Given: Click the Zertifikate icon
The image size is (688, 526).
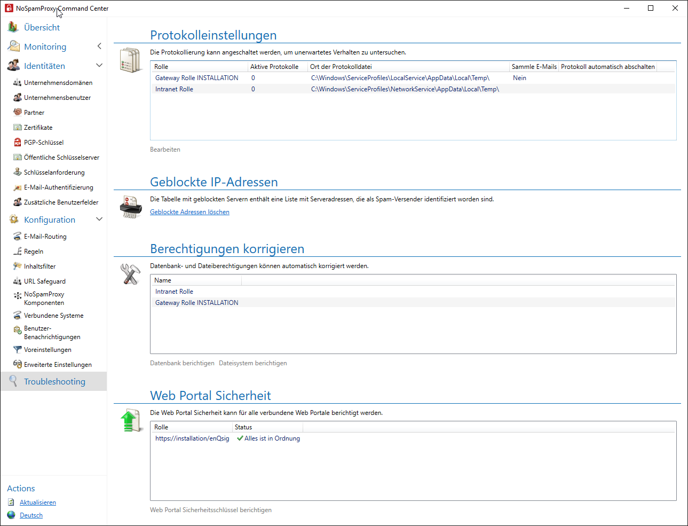Looking at the screenshot, I should (x=18, y=128).
